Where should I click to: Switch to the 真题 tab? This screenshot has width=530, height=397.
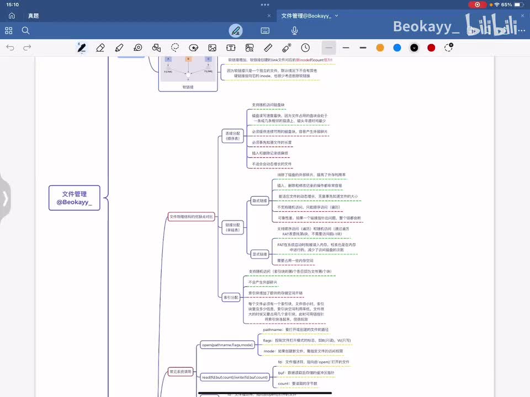[34, 16]
